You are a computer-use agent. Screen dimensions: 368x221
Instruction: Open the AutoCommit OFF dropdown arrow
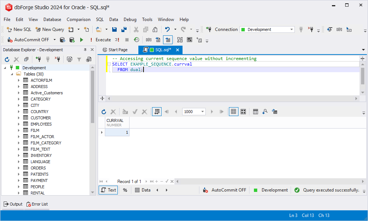click(x=55, y=40)
